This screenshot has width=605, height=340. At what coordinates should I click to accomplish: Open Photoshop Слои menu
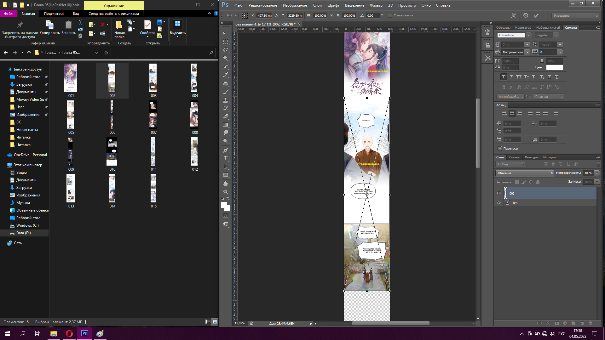tap(317, 5)
